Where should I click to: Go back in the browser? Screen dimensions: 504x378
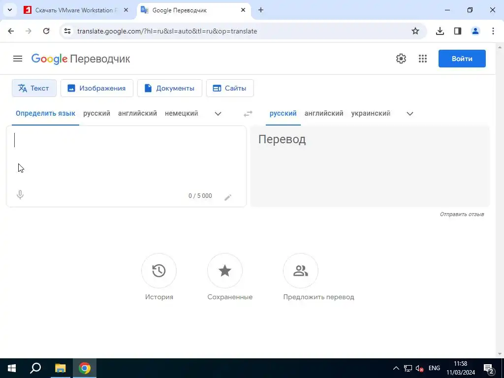pyautogui.click(x=11, y=31)
